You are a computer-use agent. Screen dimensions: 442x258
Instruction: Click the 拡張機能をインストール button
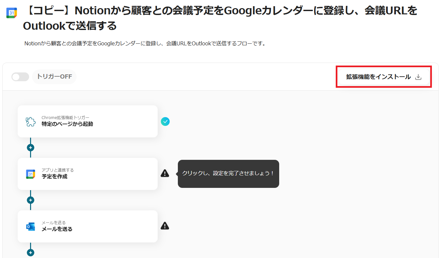pyautogui.click(x=383, y=77)
